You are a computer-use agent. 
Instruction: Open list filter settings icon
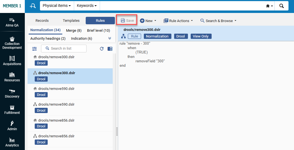[x=34, y=49]
